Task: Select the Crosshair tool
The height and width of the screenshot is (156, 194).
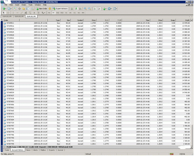Action: tap(8, 13)
